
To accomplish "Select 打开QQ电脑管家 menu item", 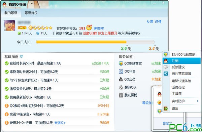I will tap(182, 54).
